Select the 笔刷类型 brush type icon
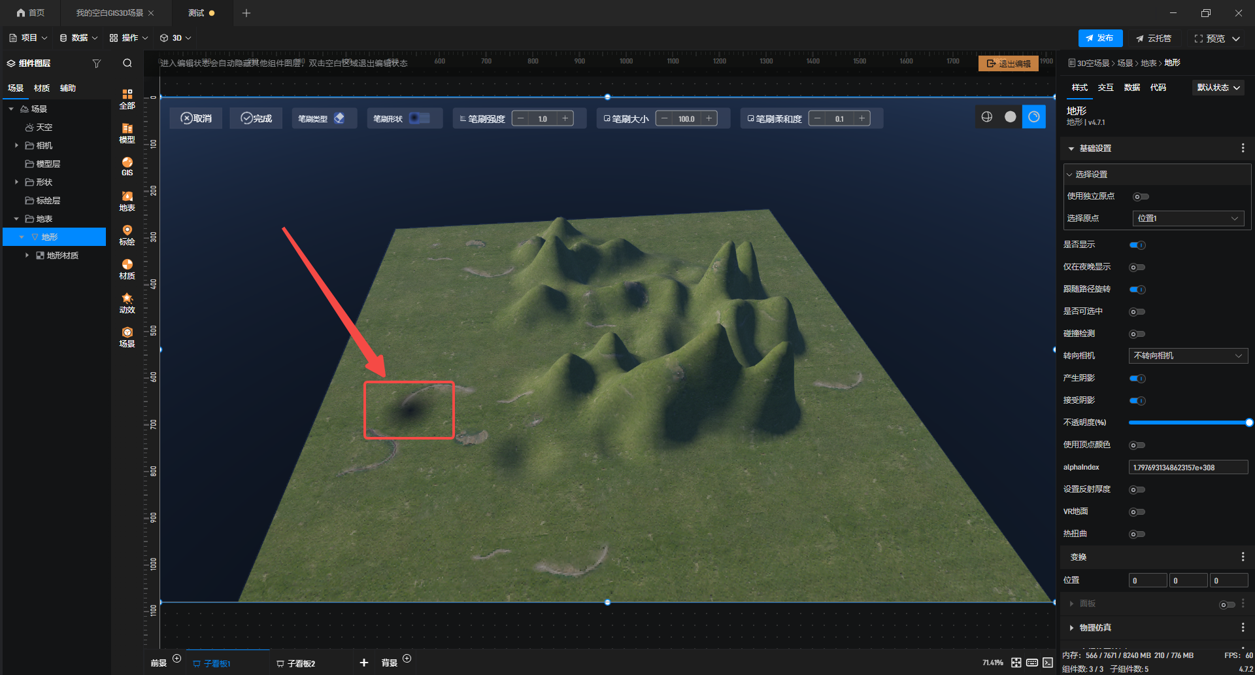1255x675 pixels. click(339, 118)
